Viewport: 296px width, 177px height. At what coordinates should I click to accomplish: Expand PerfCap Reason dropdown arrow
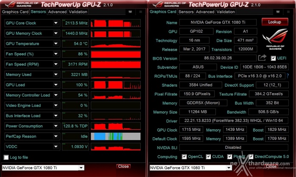56,136
